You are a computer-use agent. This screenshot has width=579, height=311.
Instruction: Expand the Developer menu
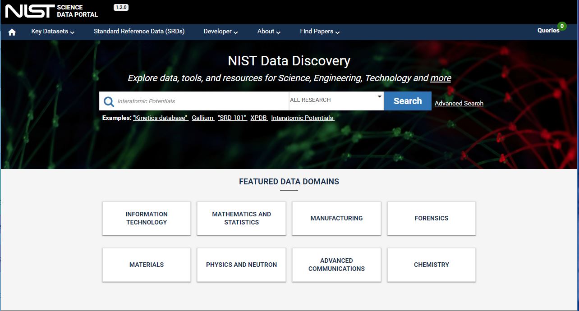click(x=221, y=32)
